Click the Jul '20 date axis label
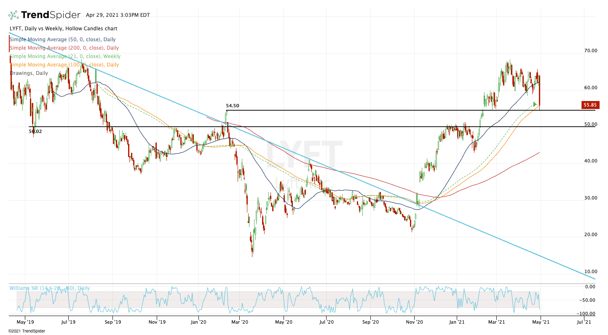 pos(327,323)
